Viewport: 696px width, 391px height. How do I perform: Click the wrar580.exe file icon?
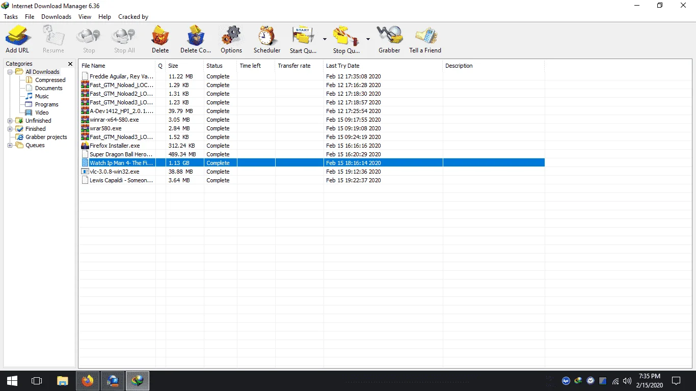click(x=85, y=128)
